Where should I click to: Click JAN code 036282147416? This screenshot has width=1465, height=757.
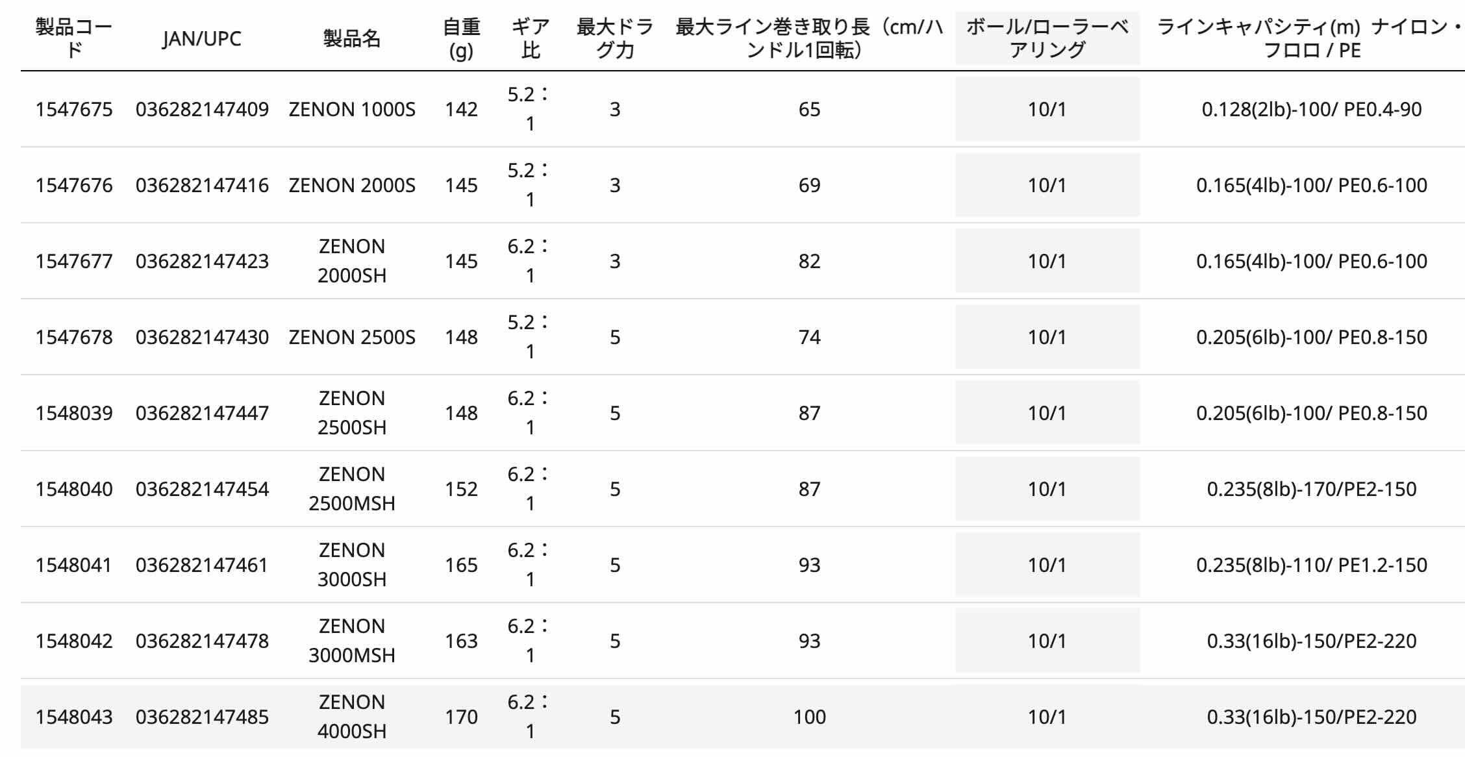coord(202,185)
